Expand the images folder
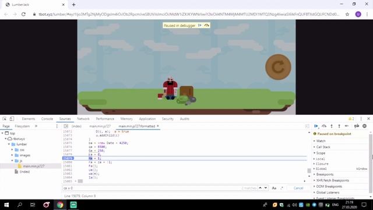This screenshot has width=373, height=210. tap(12, 155)
